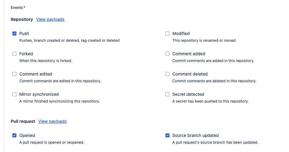Enable Mirror synchronized event
This screenshot has width=289, height=152.
14,94
